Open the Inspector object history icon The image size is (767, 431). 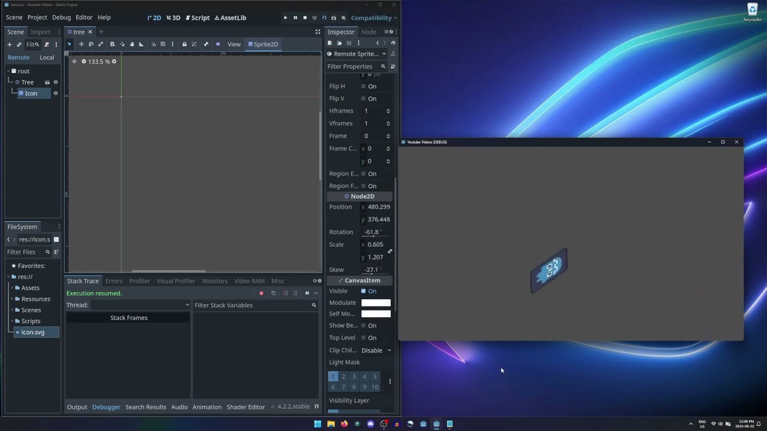coord(393,43)
